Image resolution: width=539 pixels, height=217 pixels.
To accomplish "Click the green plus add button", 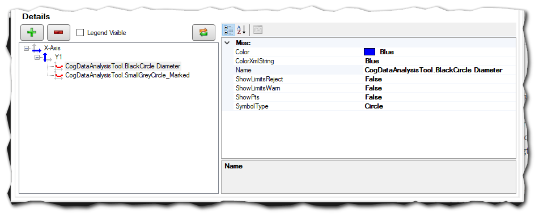I will pyautogui.click(x=32, y=33).
